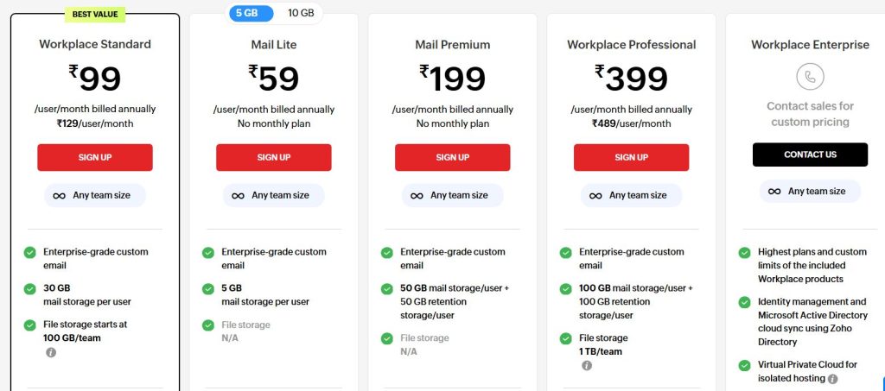Click info icon under Workplace Standard file storage
The width and height of the screenshot is (885, 391).
pos(50,352)
